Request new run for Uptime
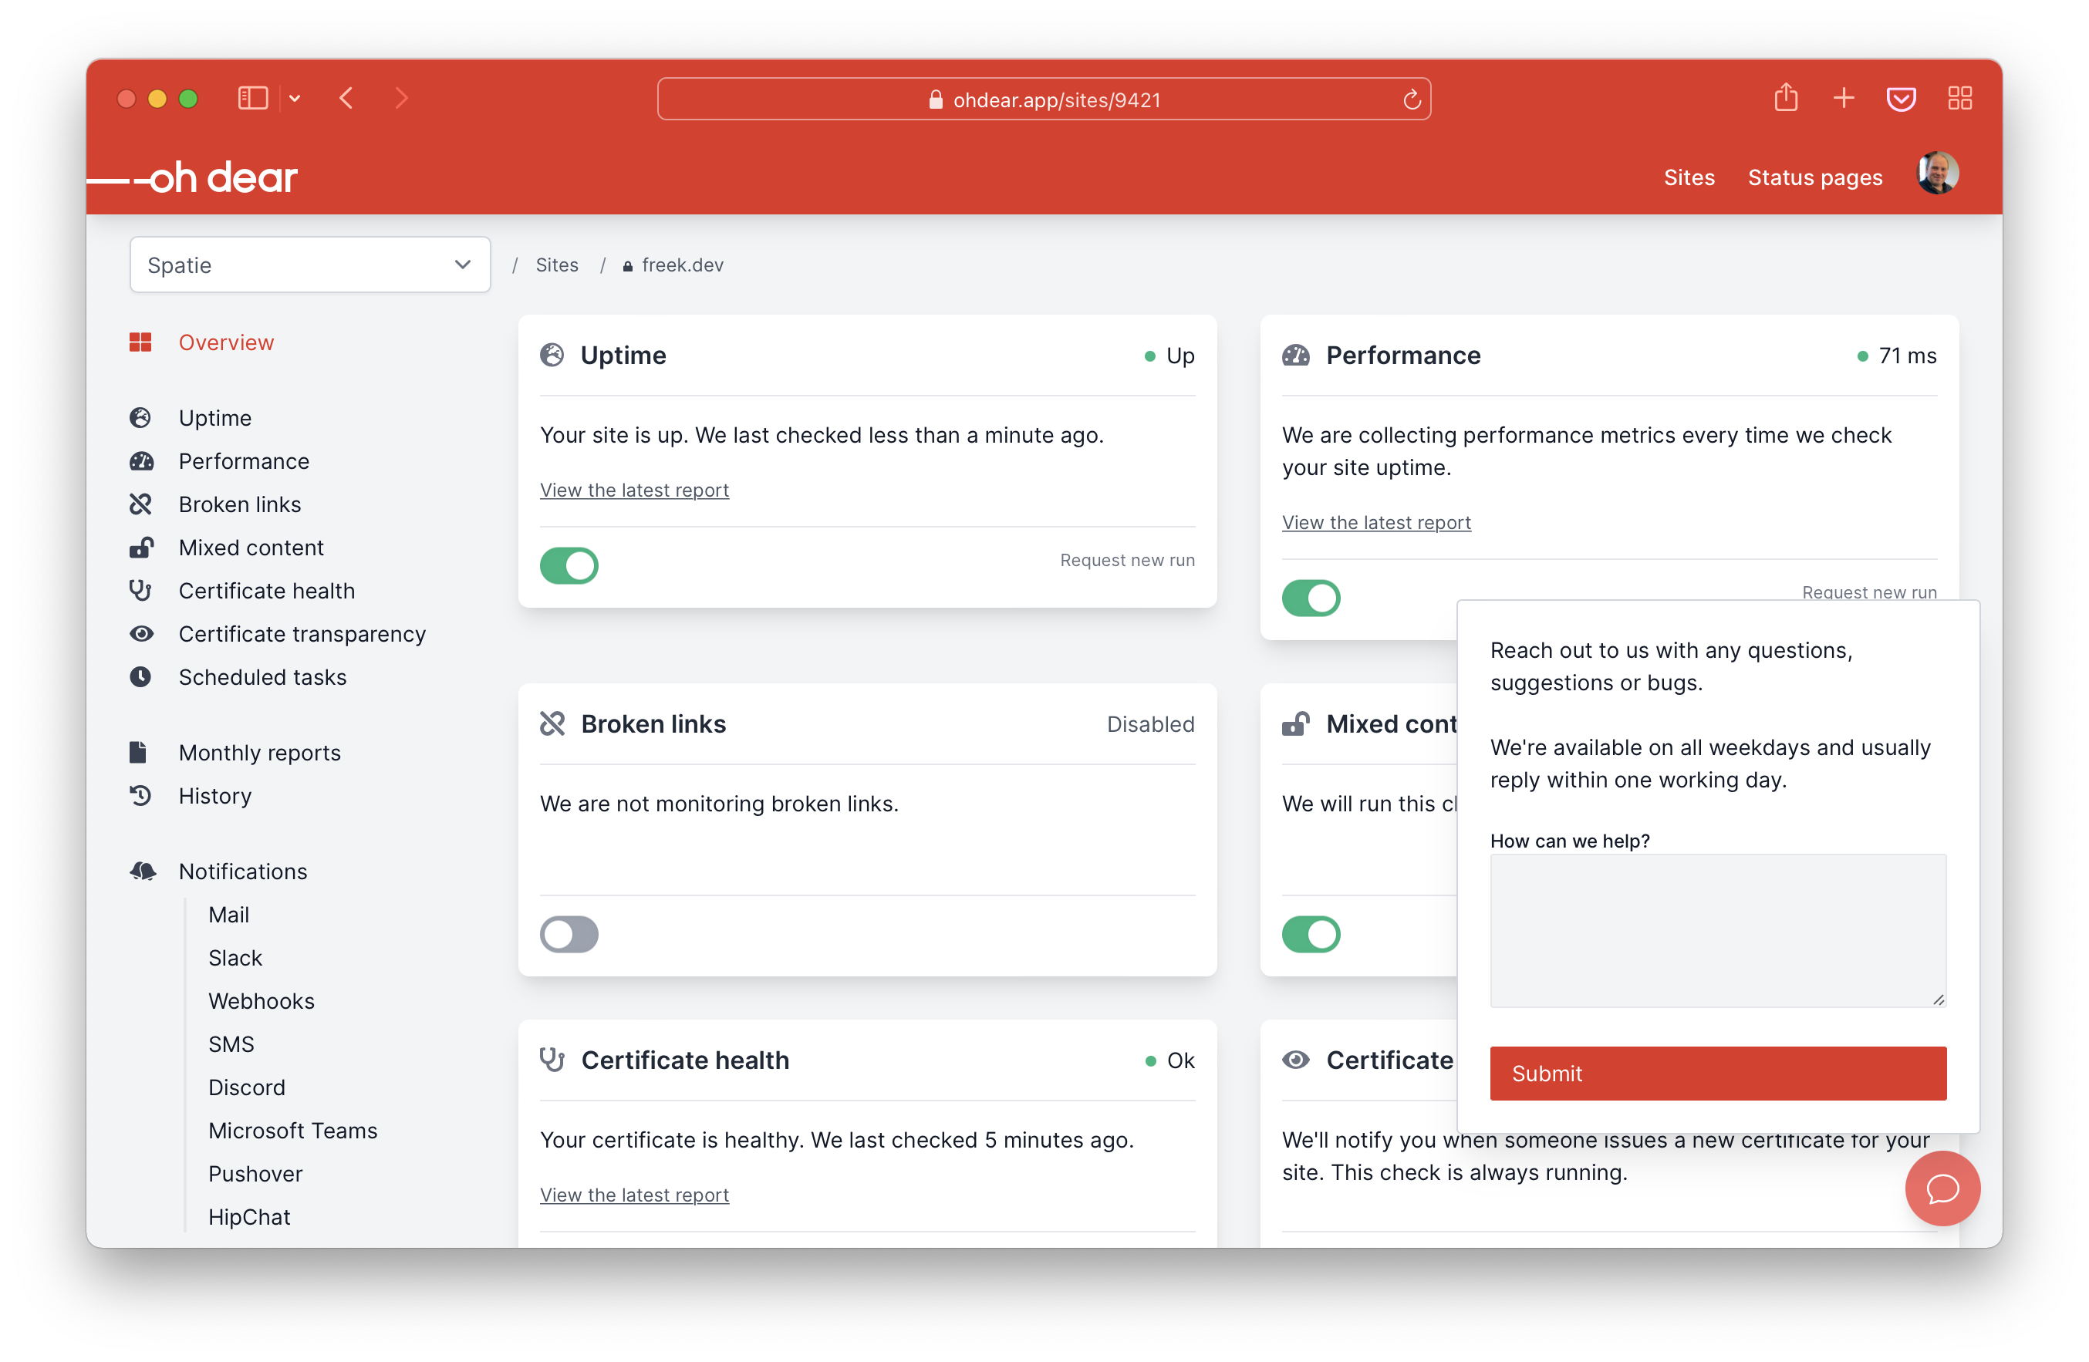This screenshot has width=2089, height=1362. click(1127, 559)
